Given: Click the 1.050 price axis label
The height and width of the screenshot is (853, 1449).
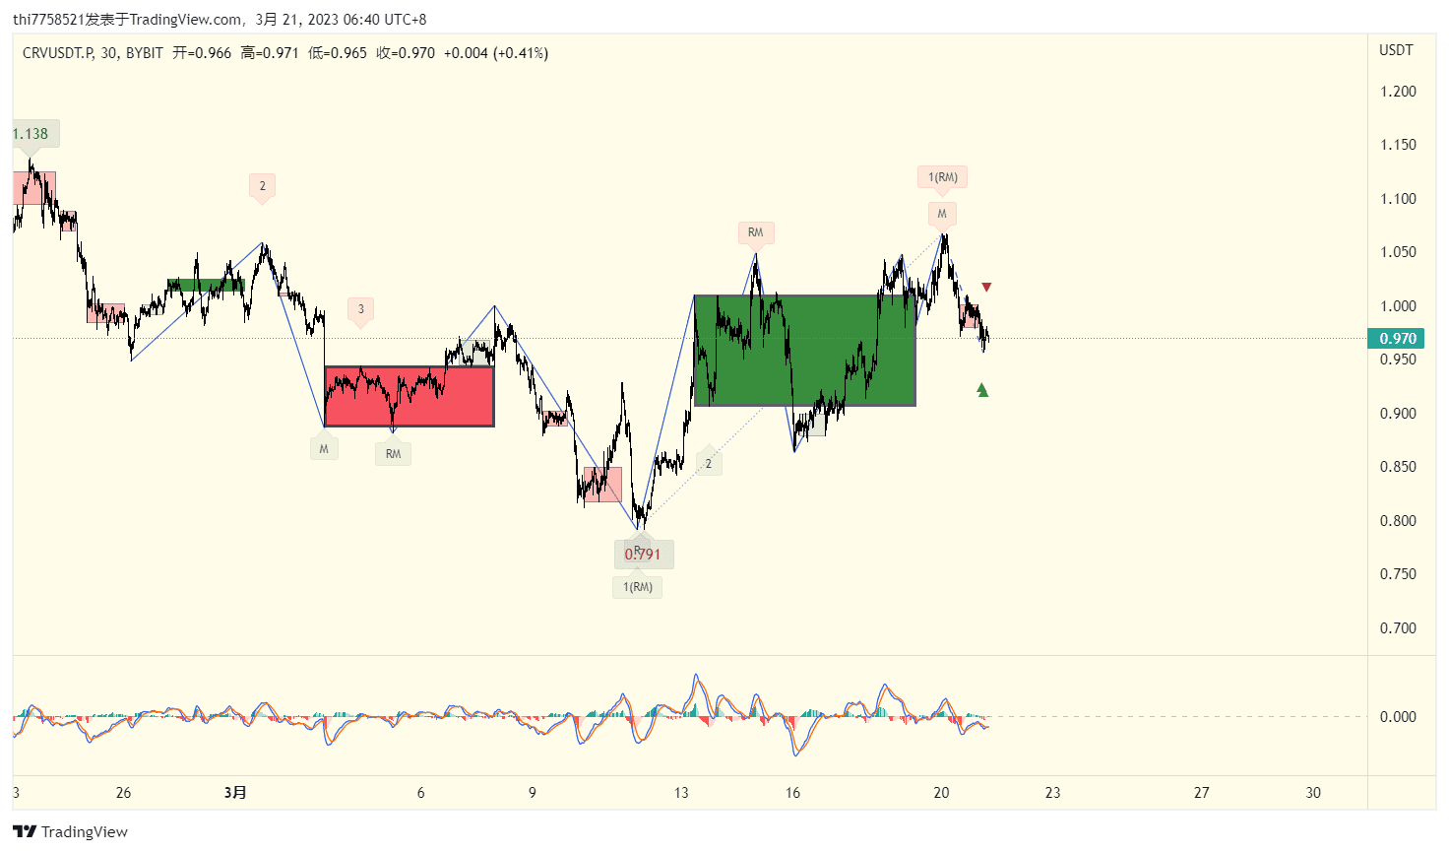Looking at the screenshot, I should pyautogui.click(x=1398, y=252).
